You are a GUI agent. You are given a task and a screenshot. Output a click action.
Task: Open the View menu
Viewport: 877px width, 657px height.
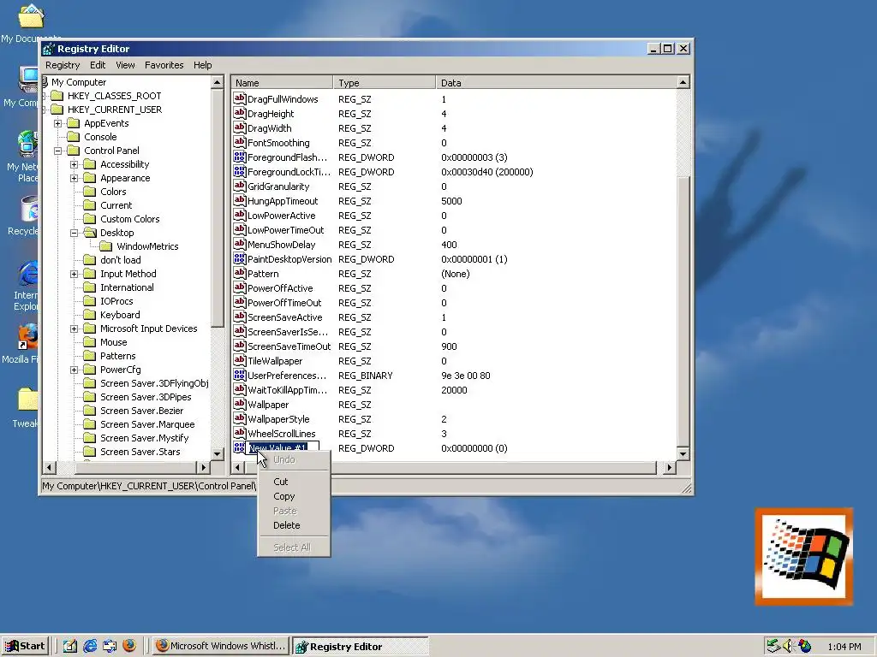[125, 65]
